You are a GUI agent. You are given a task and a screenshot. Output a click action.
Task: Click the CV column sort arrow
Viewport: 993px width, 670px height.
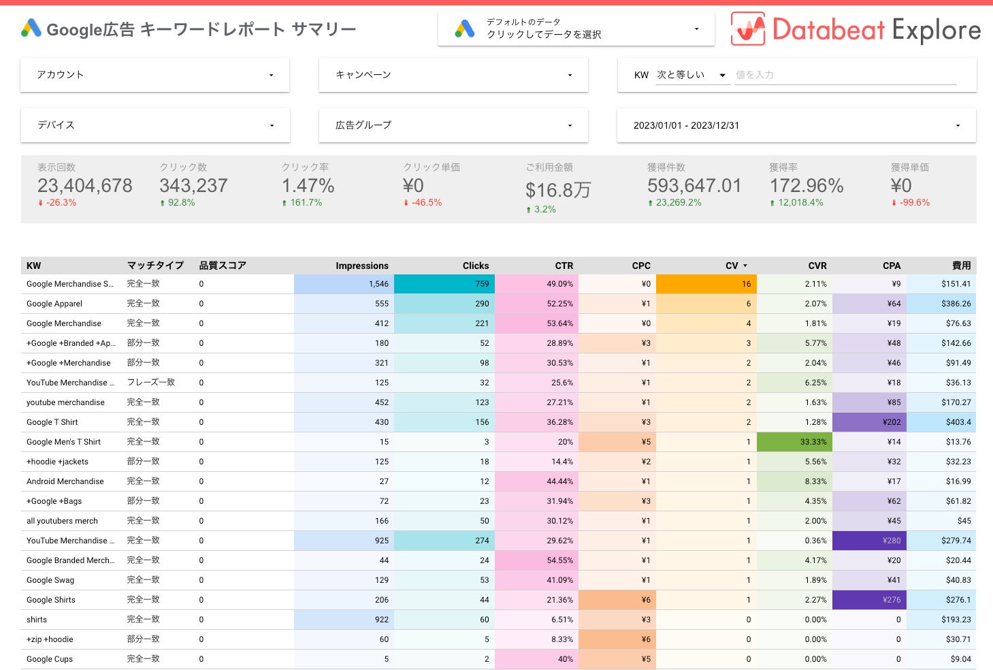[x=745, y=266]
